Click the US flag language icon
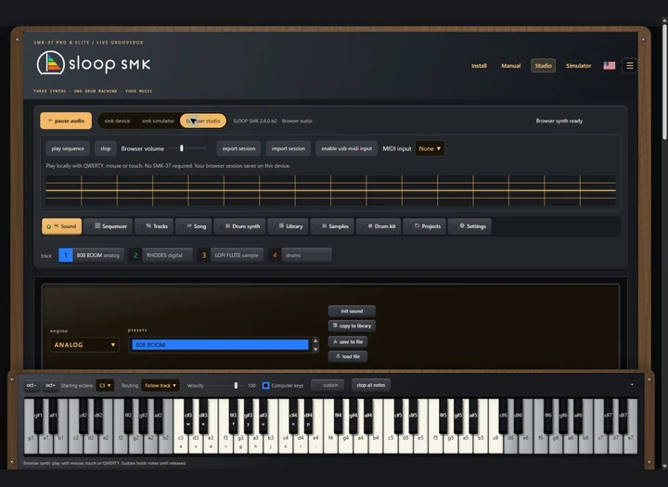Image resolution: width=668 pixels, height=487 pixels. point(610,66)
